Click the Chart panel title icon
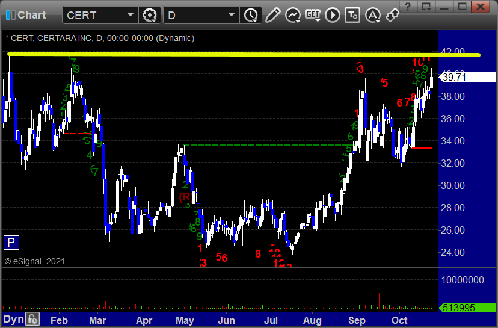This screenshot has height=328, width=498. [10, 15]
